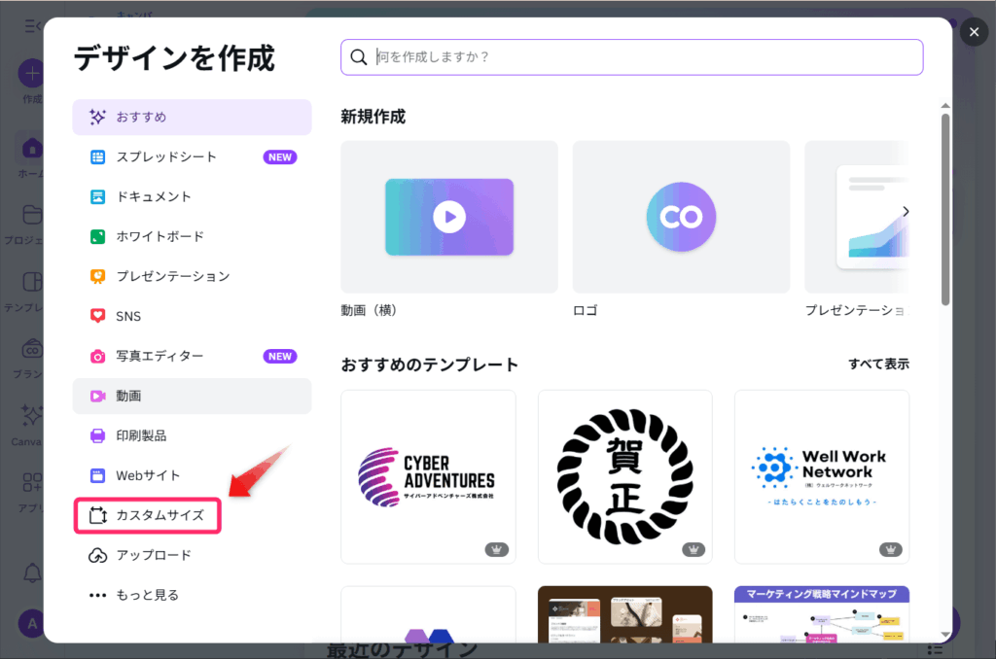Open projects folder icon in background sidebar
Screen dimensions: 996x659
click(x=32, y=215)
